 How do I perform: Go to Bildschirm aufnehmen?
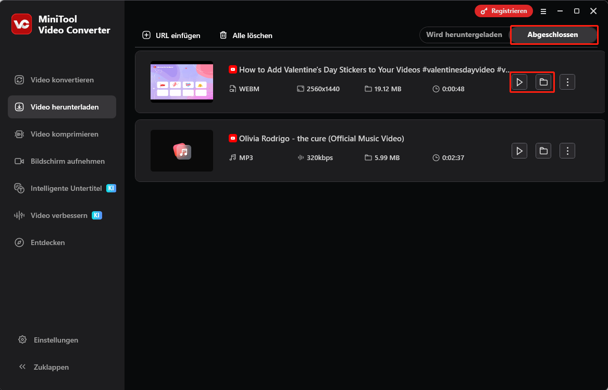pyautogui.click(x=62, y=162)
